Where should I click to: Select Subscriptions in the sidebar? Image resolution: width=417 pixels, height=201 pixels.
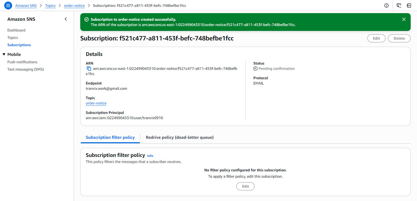(19, 45)
